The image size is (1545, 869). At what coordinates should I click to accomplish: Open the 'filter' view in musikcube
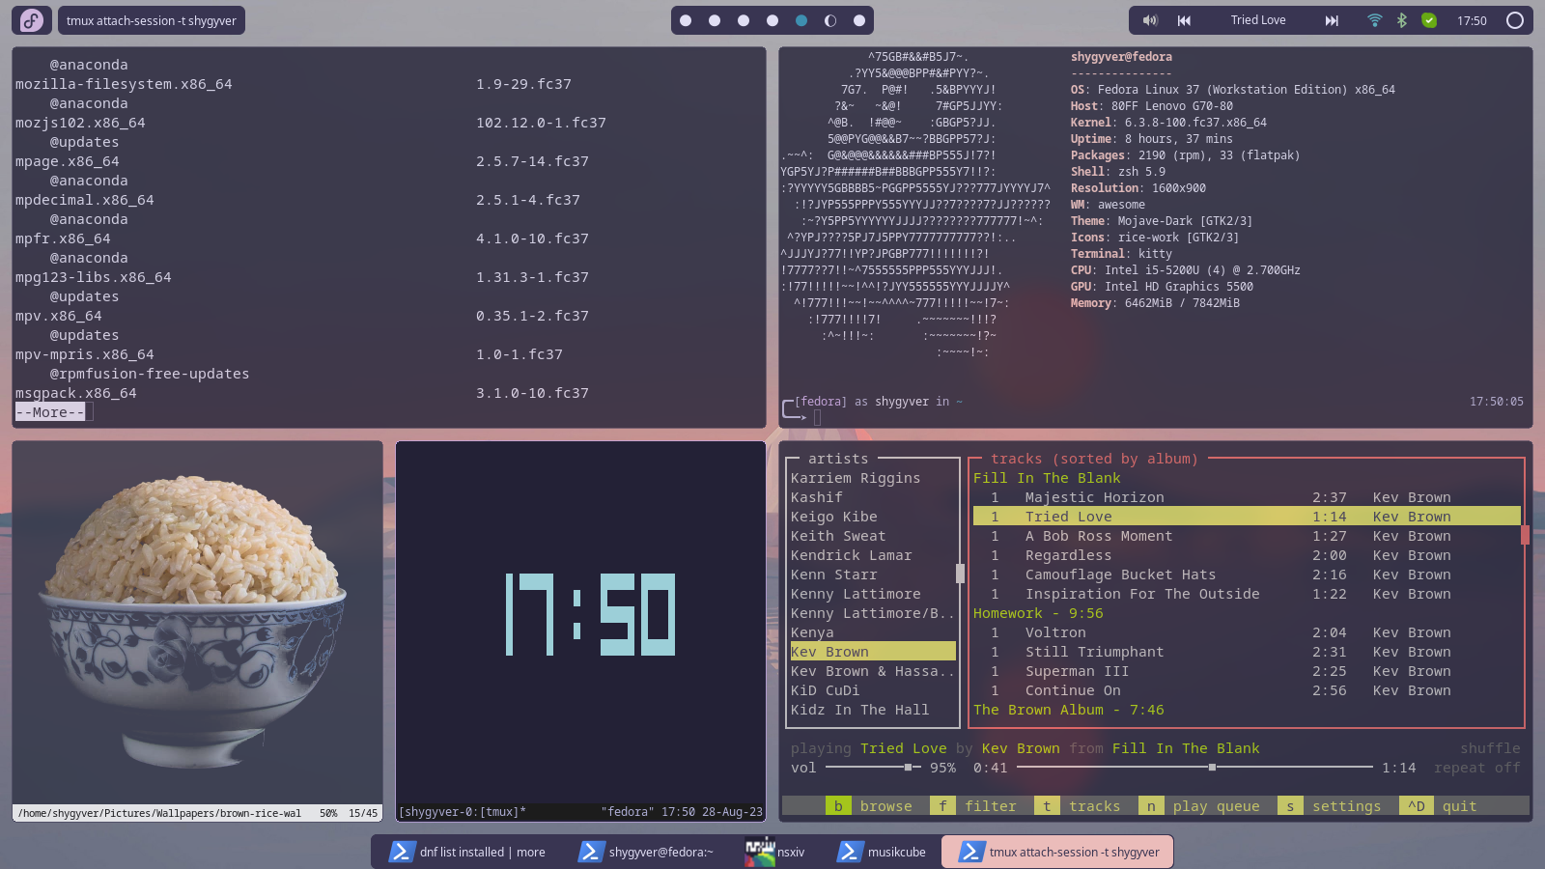[x=974, y=806]
